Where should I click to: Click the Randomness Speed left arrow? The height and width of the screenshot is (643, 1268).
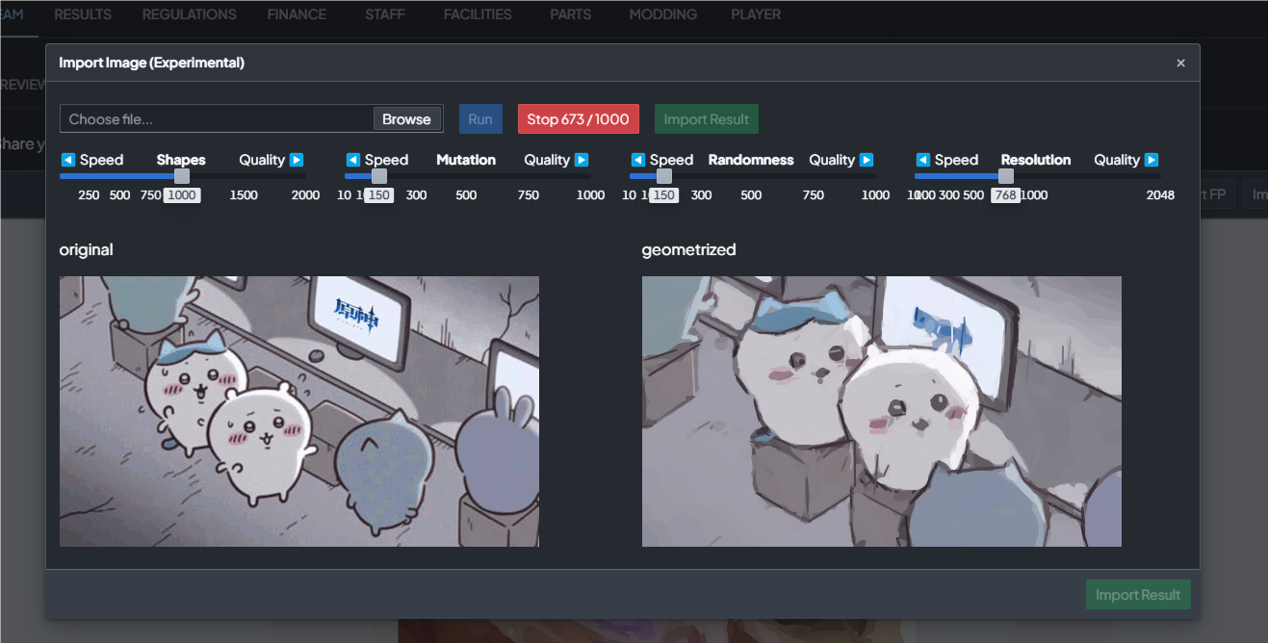coord(638,160)
